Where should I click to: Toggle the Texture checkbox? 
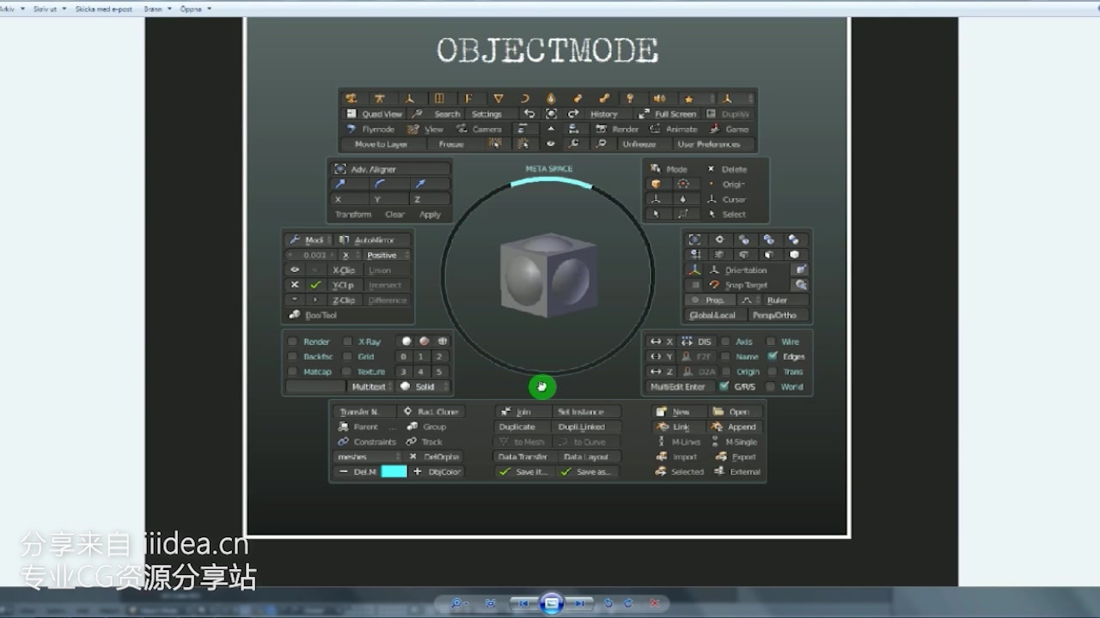pos(347,372)
